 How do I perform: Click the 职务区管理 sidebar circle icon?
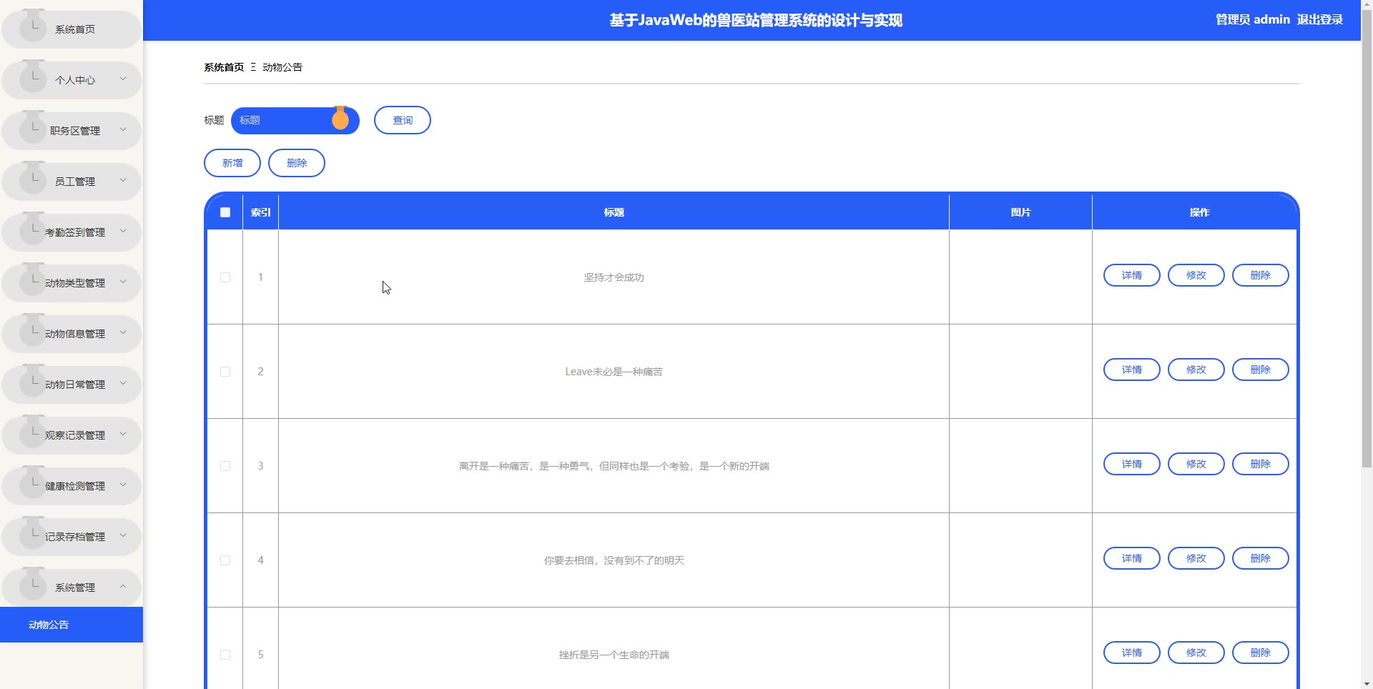coord(33,129)
